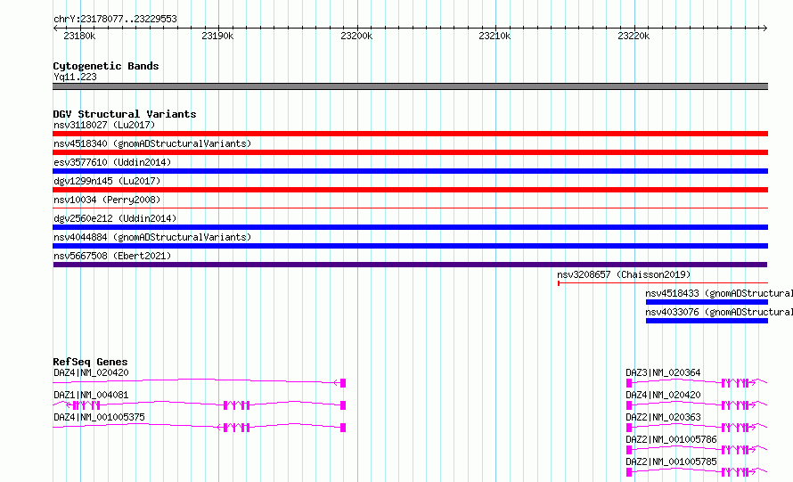793x482 pixels.
Task: Select variant label nsv4044884 (gnomADStructuralVariants)
Action: (x=152, y=237)
